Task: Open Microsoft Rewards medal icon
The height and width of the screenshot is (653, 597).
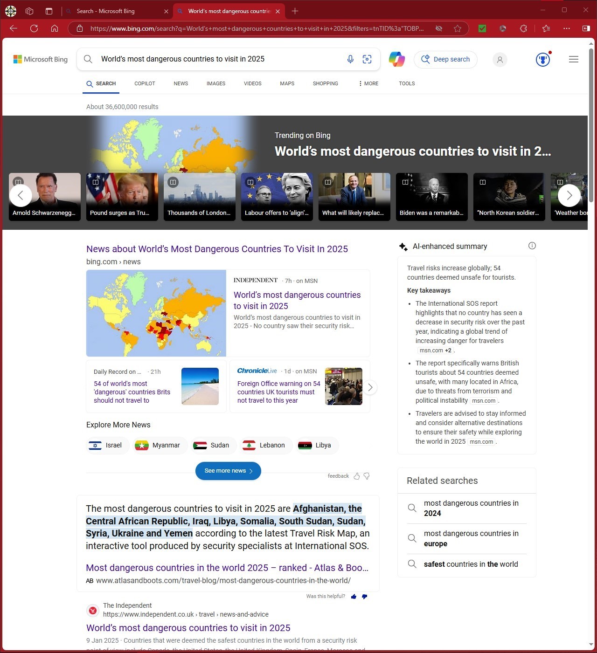Action: coord(543,59)
